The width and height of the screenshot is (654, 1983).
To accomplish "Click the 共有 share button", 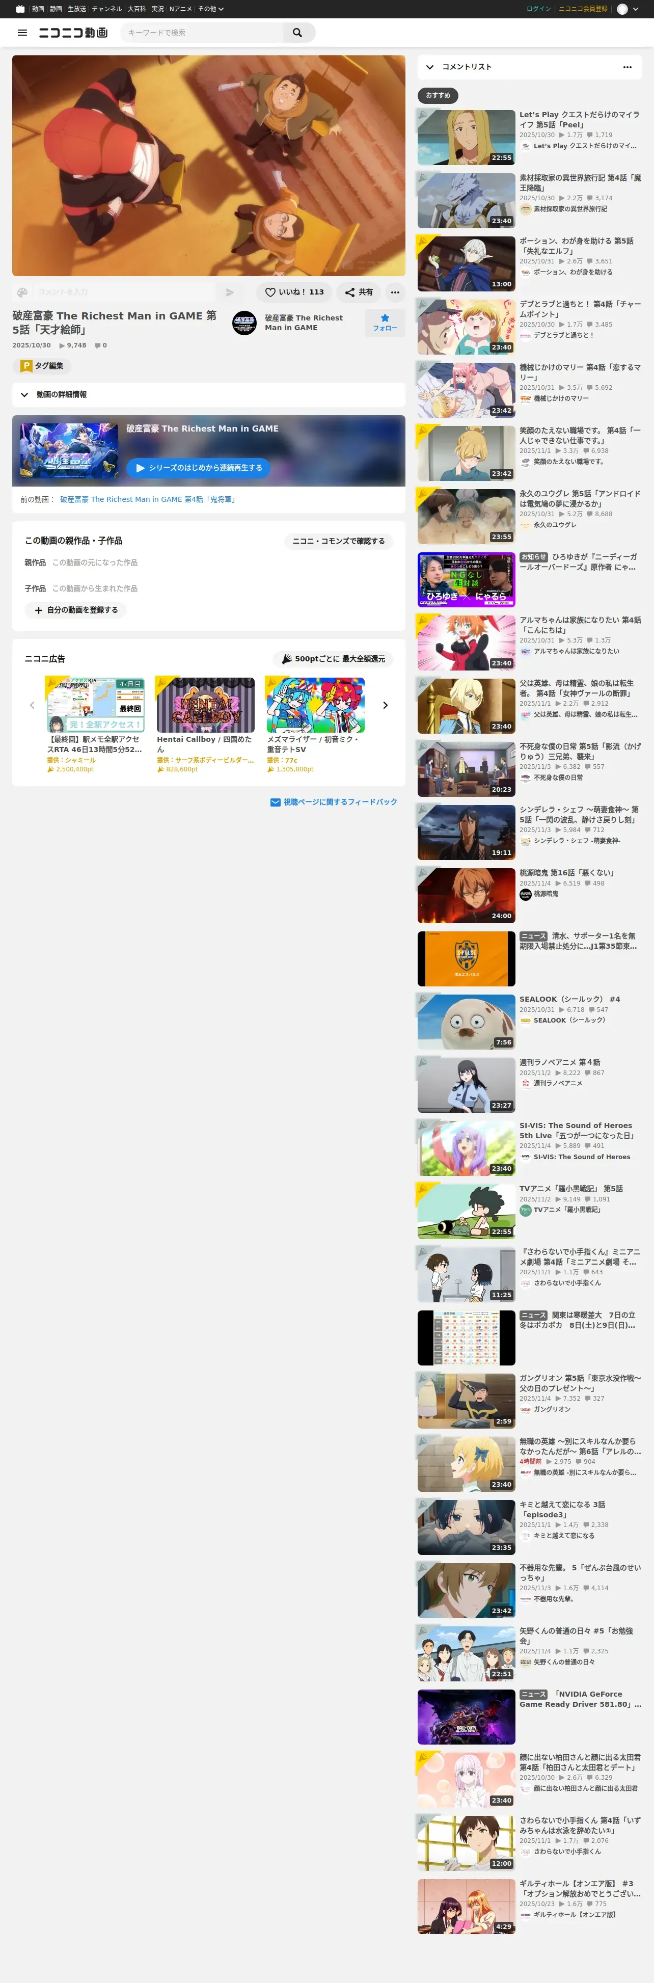I will [x=359, y=292].
